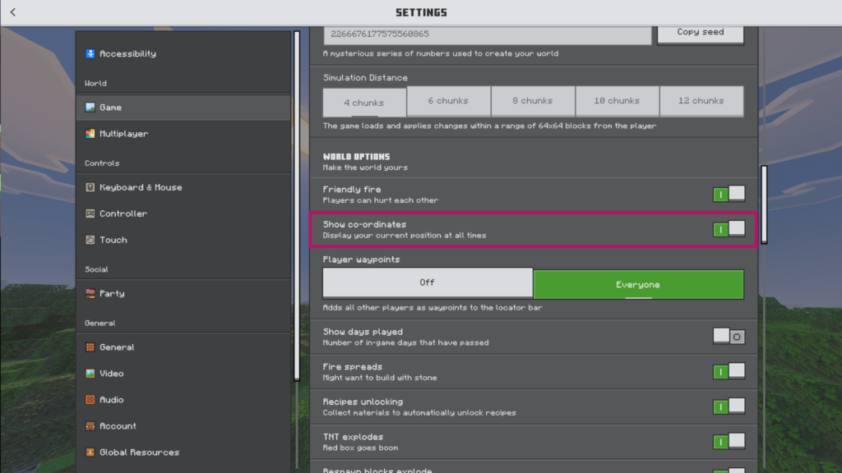Click the Touch icon
The width and height of the screenshot is (842, 473).
click(x=90, y=240)
